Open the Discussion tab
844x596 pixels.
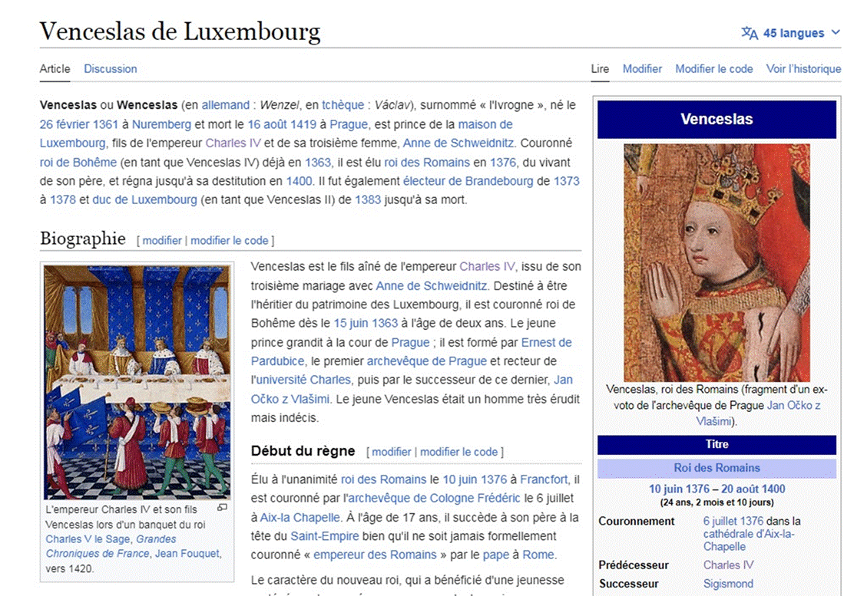coord(111,69)
